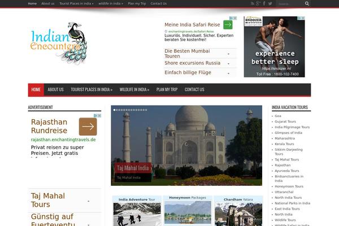This screenshot has width=339, height=226.
Task: Select ABOUT US in the main navigation
Action: (55, 89)
